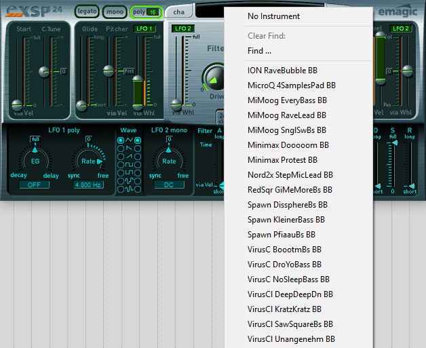Select smoothed random radio for LFO 2
Image resolution: width=426 pixels, height=348 pixels.
pos(138,189)
